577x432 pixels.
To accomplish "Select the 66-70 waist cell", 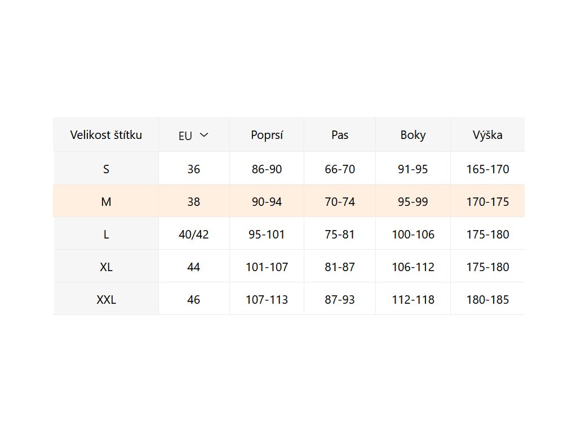I will pyautogui.click(x=340, y=169).
